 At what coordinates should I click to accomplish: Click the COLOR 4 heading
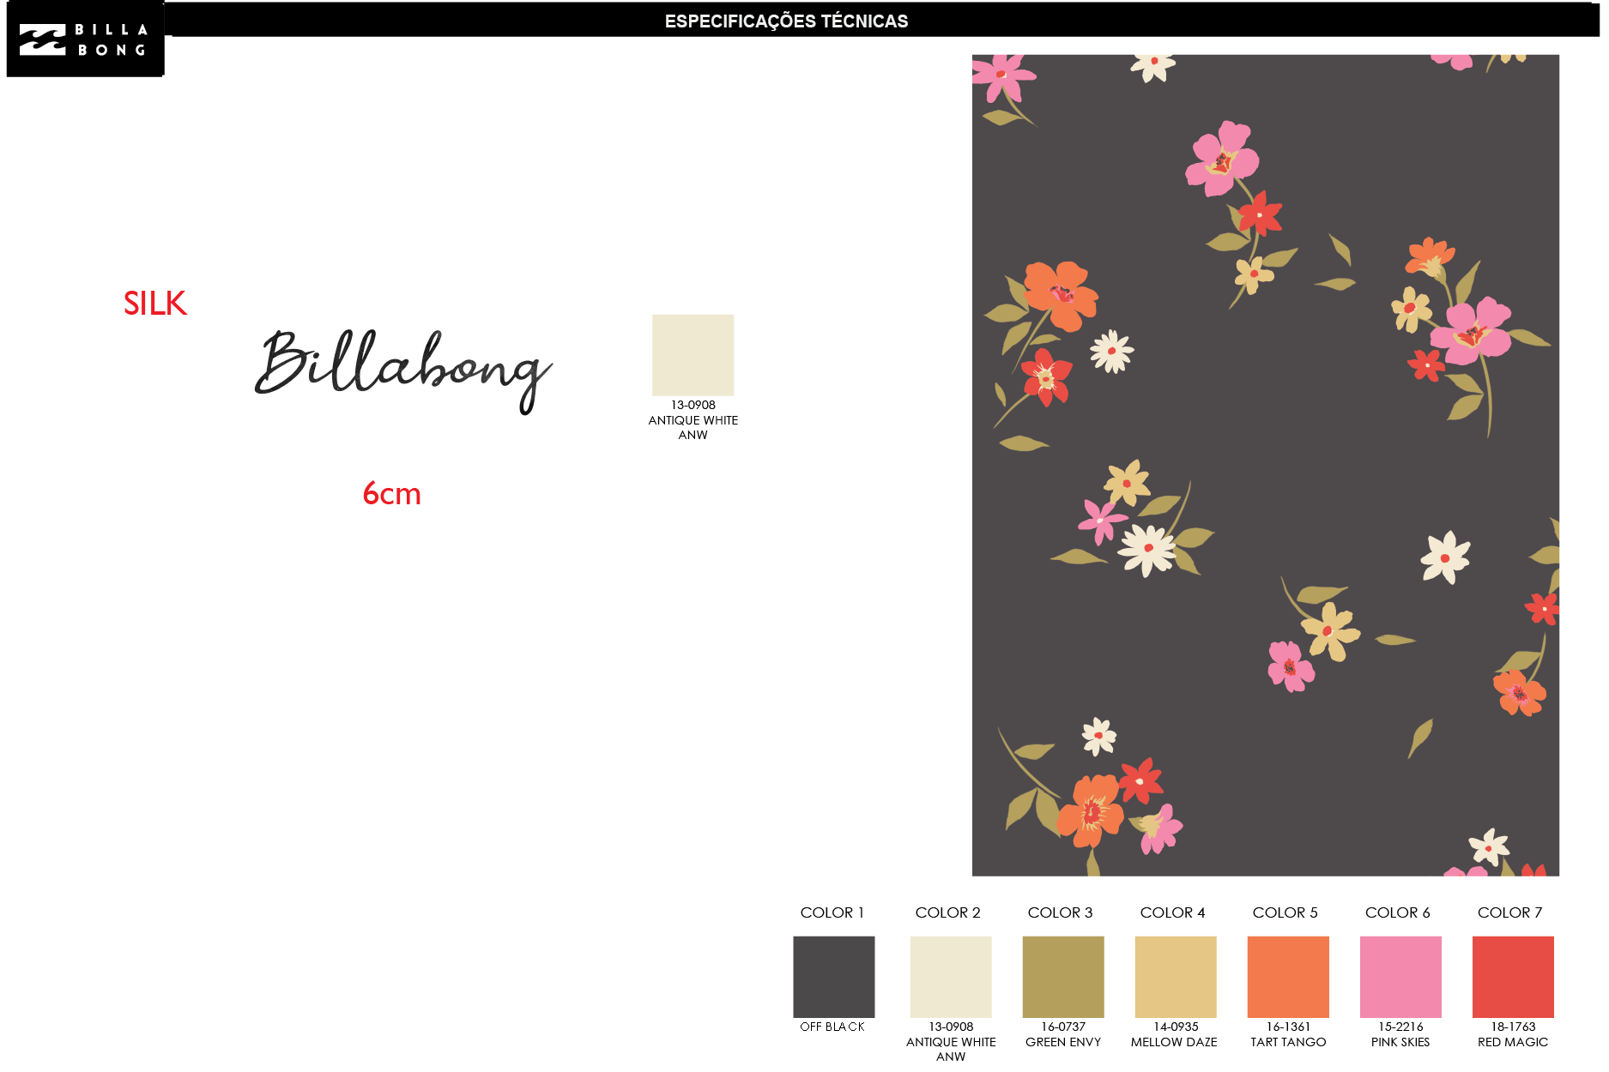(x=1173, y=912)
